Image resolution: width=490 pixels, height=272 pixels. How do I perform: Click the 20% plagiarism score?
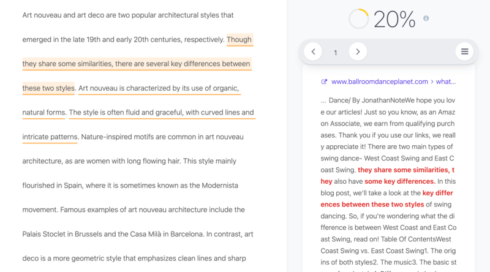(394, 20)
